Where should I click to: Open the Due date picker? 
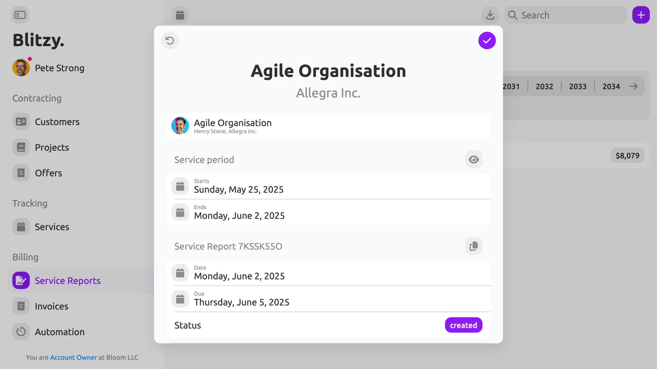(x=329, y=299)
